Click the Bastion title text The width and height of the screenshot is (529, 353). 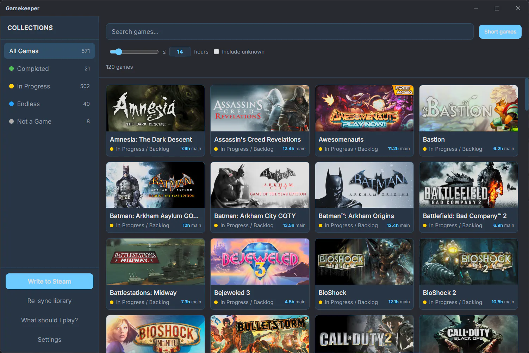[434, 140]
